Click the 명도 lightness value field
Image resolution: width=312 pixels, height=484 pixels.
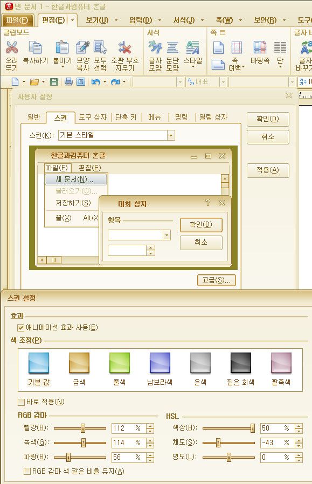(278, 457)
